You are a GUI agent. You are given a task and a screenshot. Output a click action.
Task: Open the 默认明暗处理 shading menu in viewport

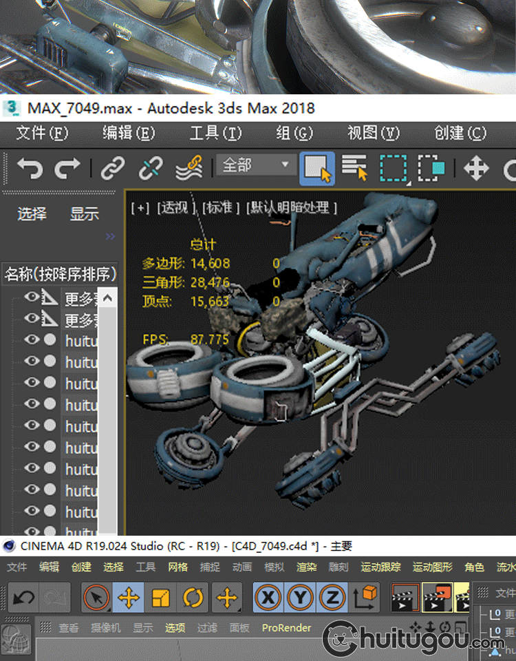pyautogui.click(x=293, y=207)
